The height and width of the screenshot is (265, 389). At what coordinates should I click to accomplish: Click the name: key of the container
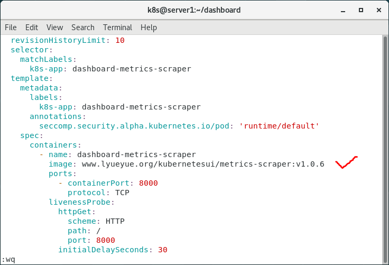click(60, 154)
